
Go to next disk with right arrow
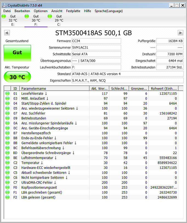point(180,33)
